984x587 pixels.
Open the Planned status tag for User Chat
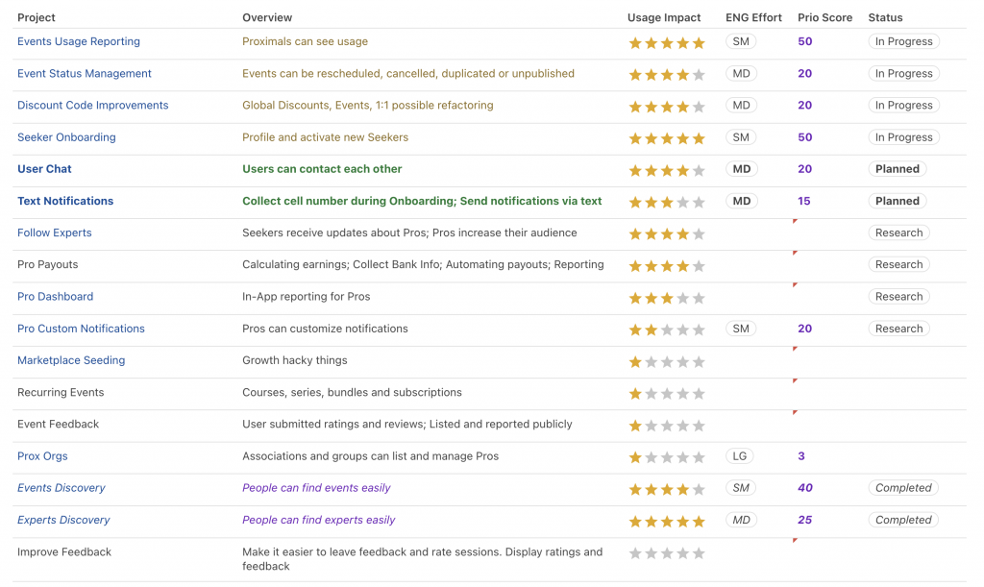[898, 169]
